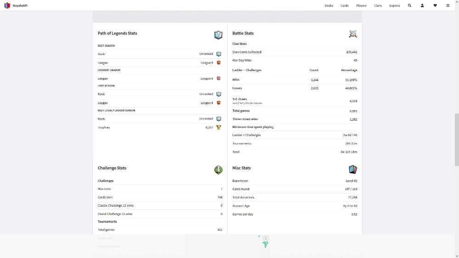Select the Percentage column header
This screenshot has height=258, width=459.
[349, 70]
